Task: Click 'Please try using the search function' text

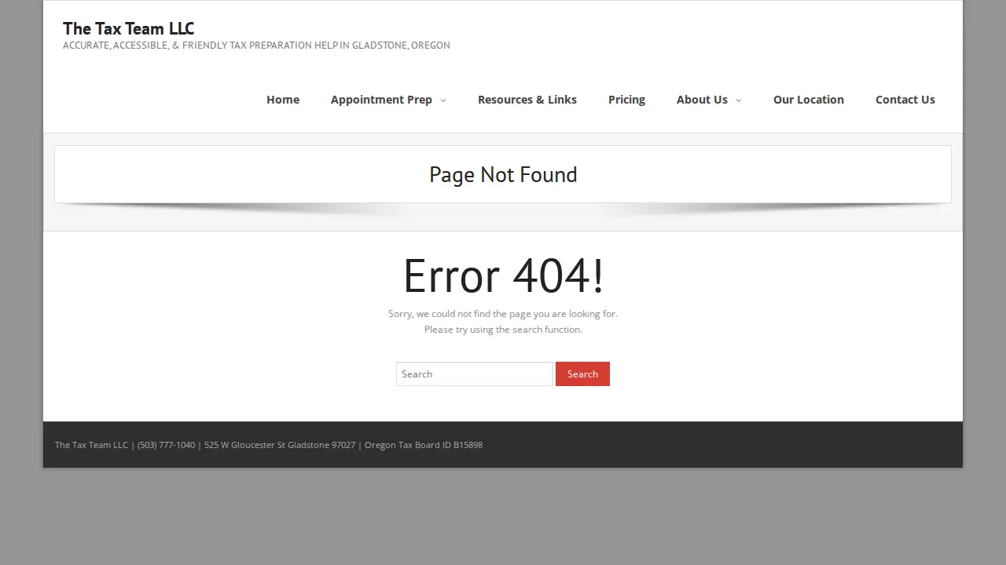Action: 503,330
